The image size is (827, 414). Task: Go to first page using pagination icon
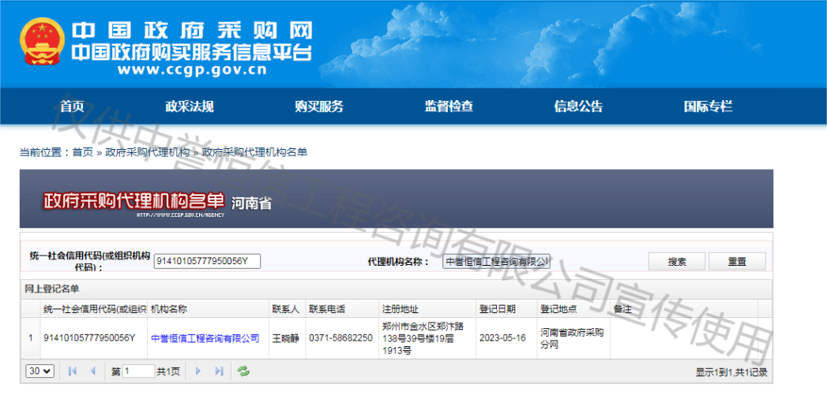click(x=72, y=371)
